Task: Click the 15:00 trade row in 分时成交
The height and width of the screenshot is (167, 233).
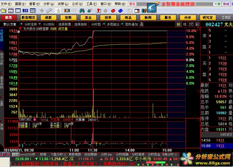Action: pos(217,146)
